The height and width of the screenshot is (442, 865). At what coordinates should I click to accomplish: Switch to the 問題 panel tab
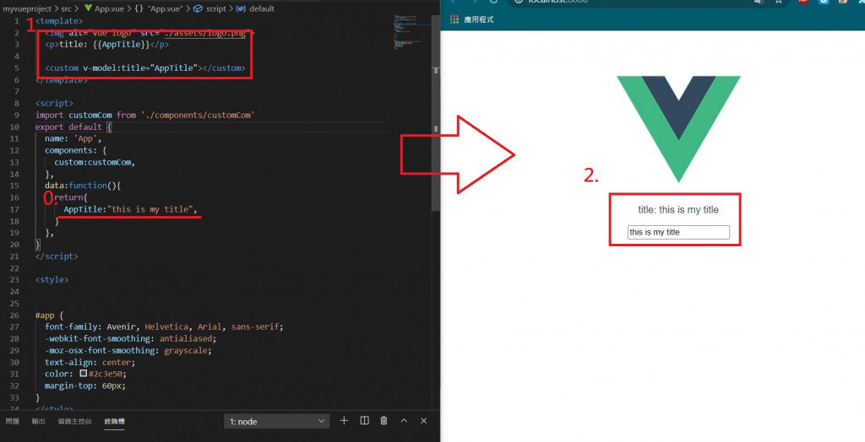point(12,421)
